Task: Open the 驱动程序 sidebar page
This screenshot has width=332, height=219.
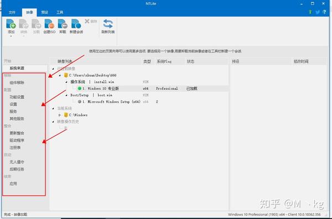Action: tap(17, 140)
